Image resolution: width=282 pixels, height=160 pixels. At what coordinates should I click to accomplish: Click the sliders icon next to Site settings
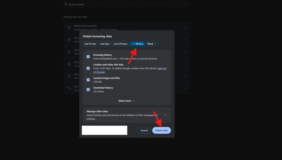pos(69,88)
